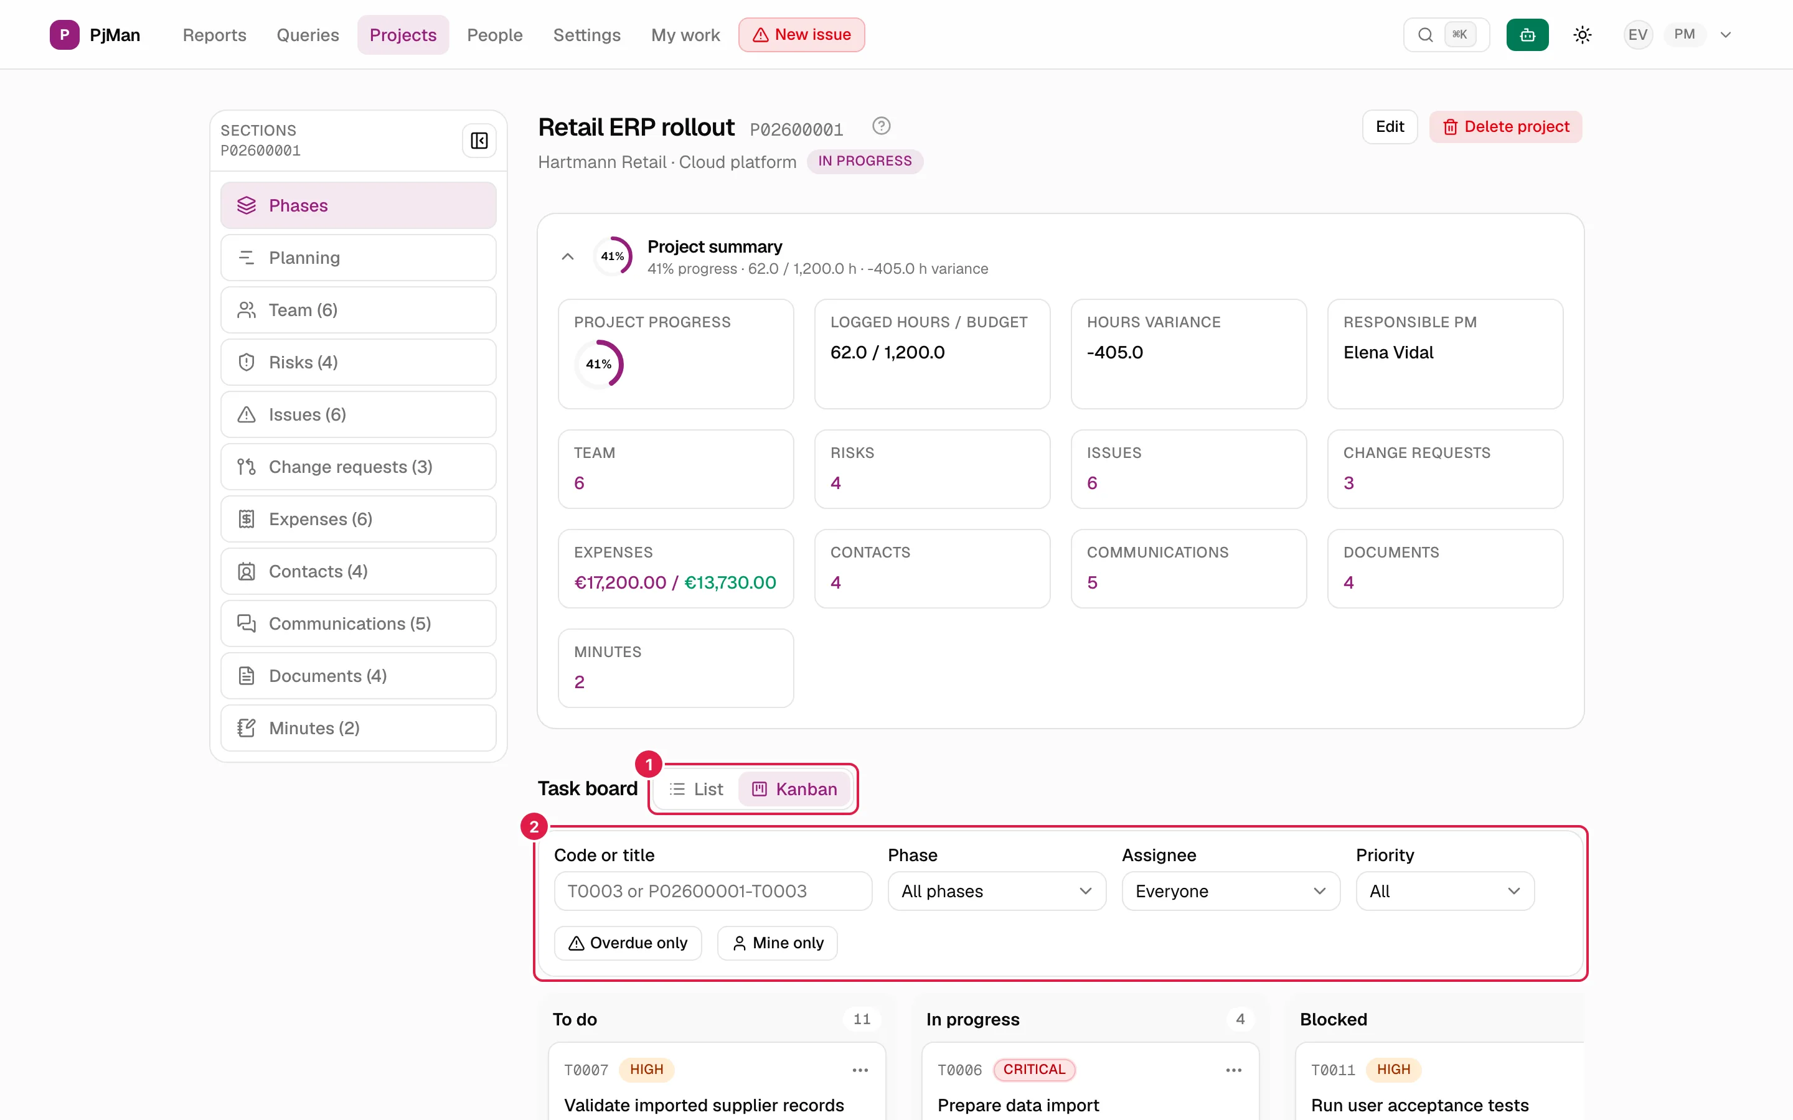
Task: Open Team (6) section
Action: (359, 310)
